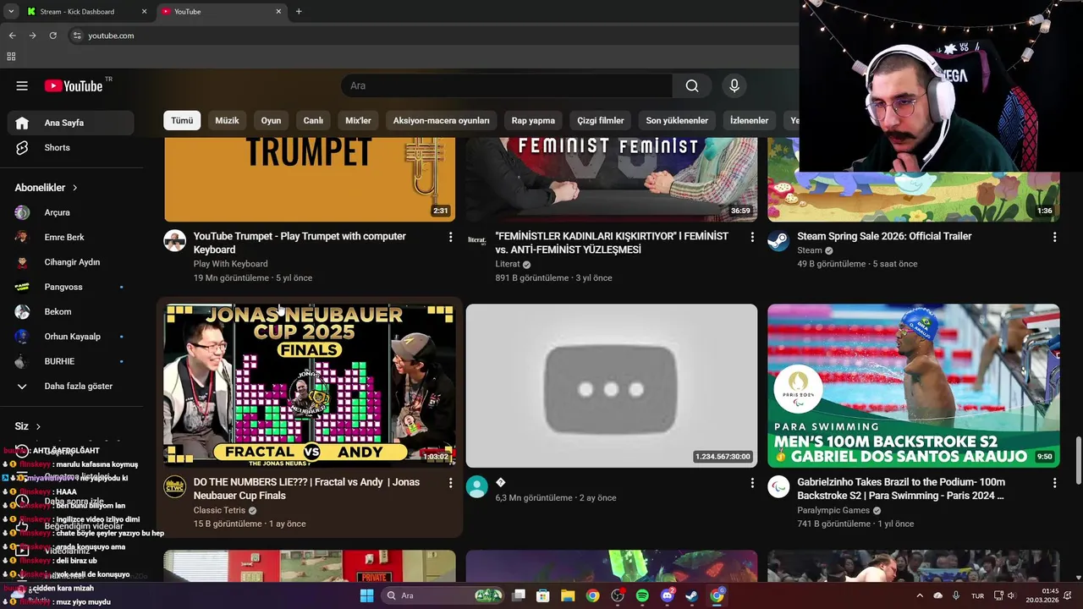Viewport: 1083px width, 609px height.
Task: Open Discord from the taskbar
Action: click(668, 595)
